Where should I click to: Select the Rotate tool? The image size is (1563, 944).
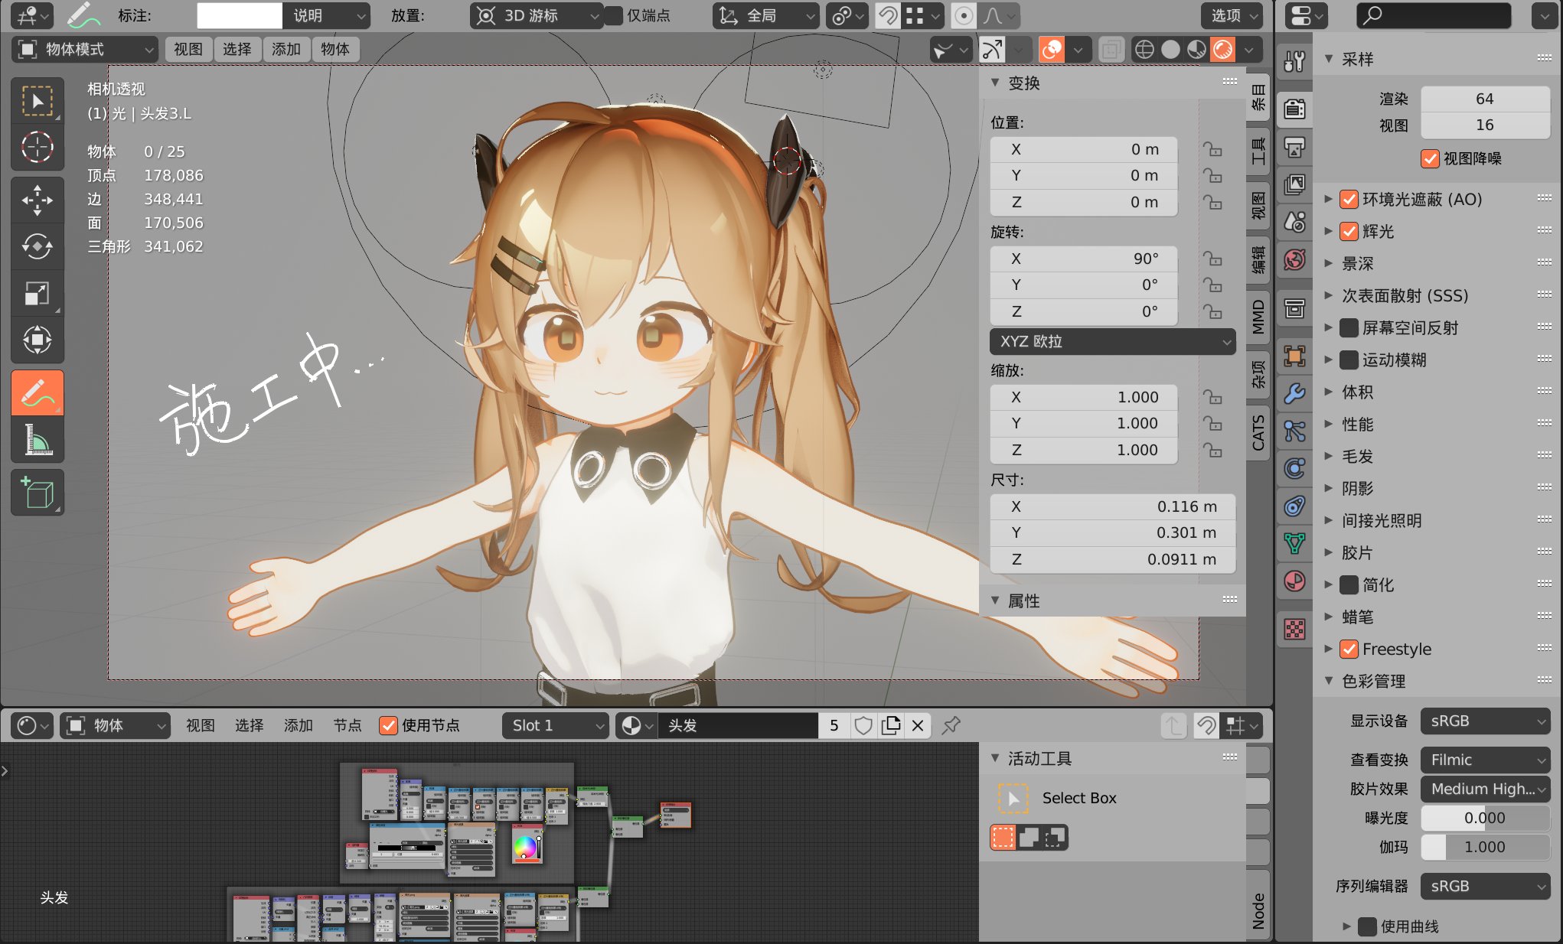37,246
